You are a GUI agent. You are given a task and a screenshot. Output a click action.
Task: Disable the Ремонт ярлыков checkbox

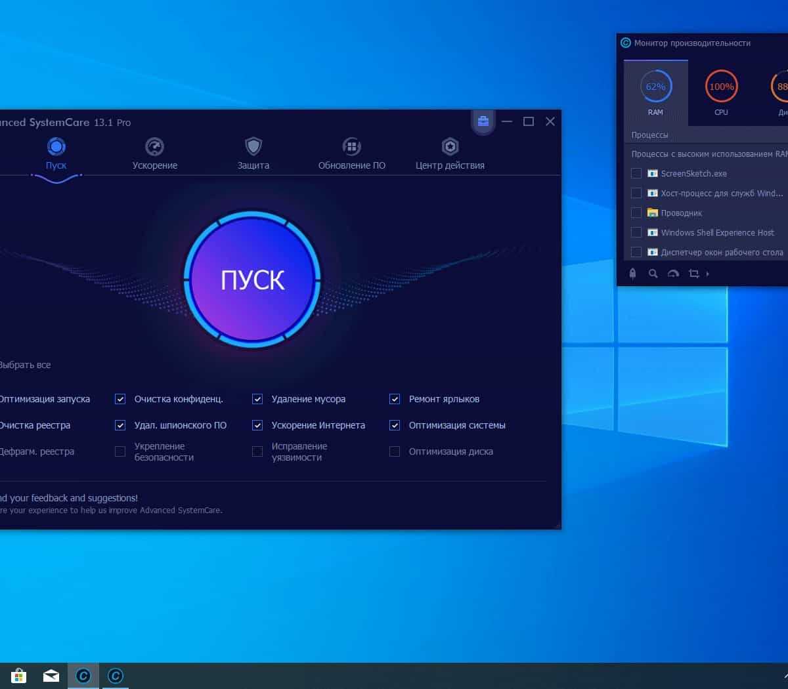click(395, 399)
